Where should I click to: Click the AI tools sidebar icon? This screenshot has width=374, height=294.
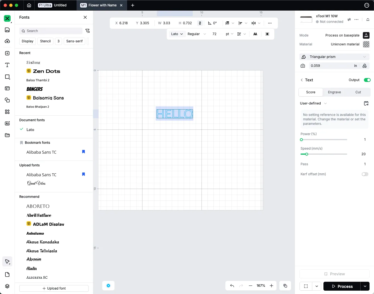click(7, 123)
